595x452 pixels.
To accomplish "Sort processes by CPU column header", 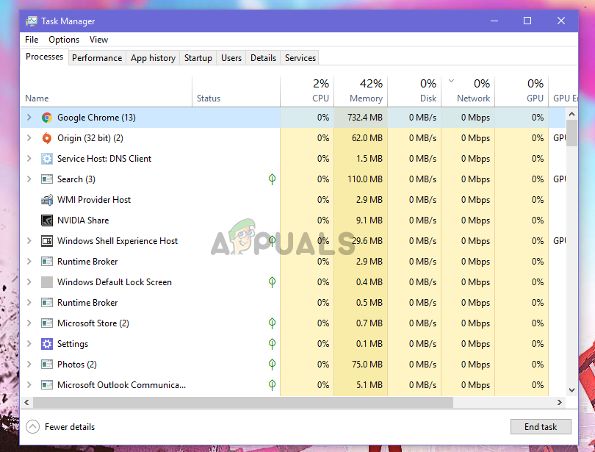I will [x=307, y=91].
